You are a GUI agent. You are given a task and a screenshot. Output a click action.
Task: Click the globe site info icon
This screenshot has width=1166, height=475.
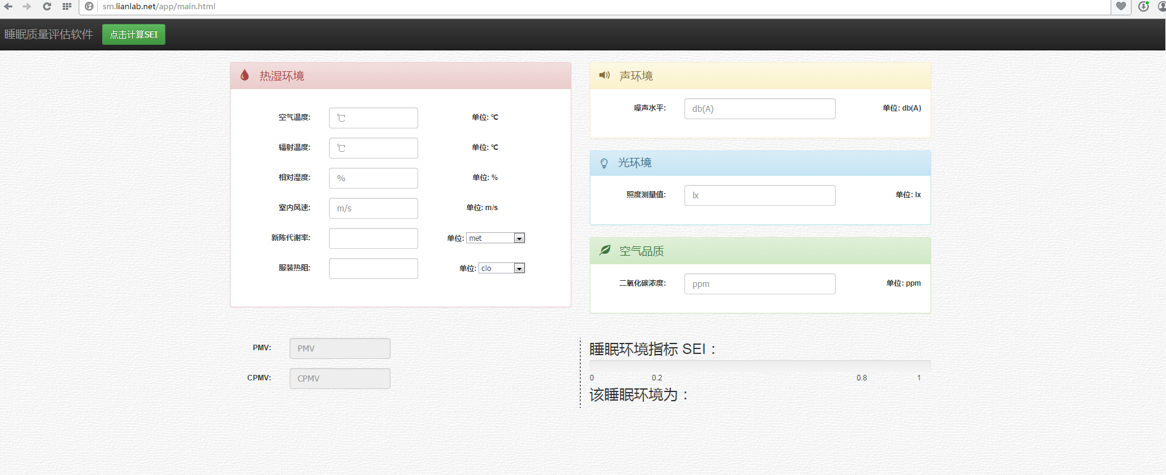(89, 6)
